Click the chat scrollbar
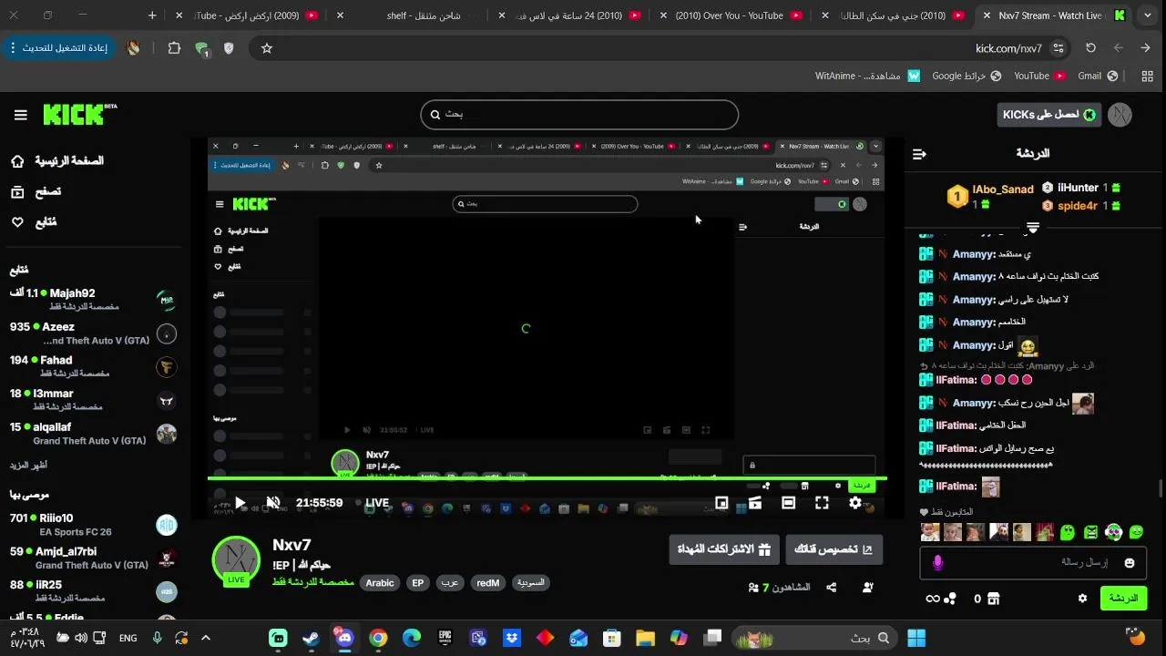The width and height of the screenshot is (1166, 656). click(1161, 488)
